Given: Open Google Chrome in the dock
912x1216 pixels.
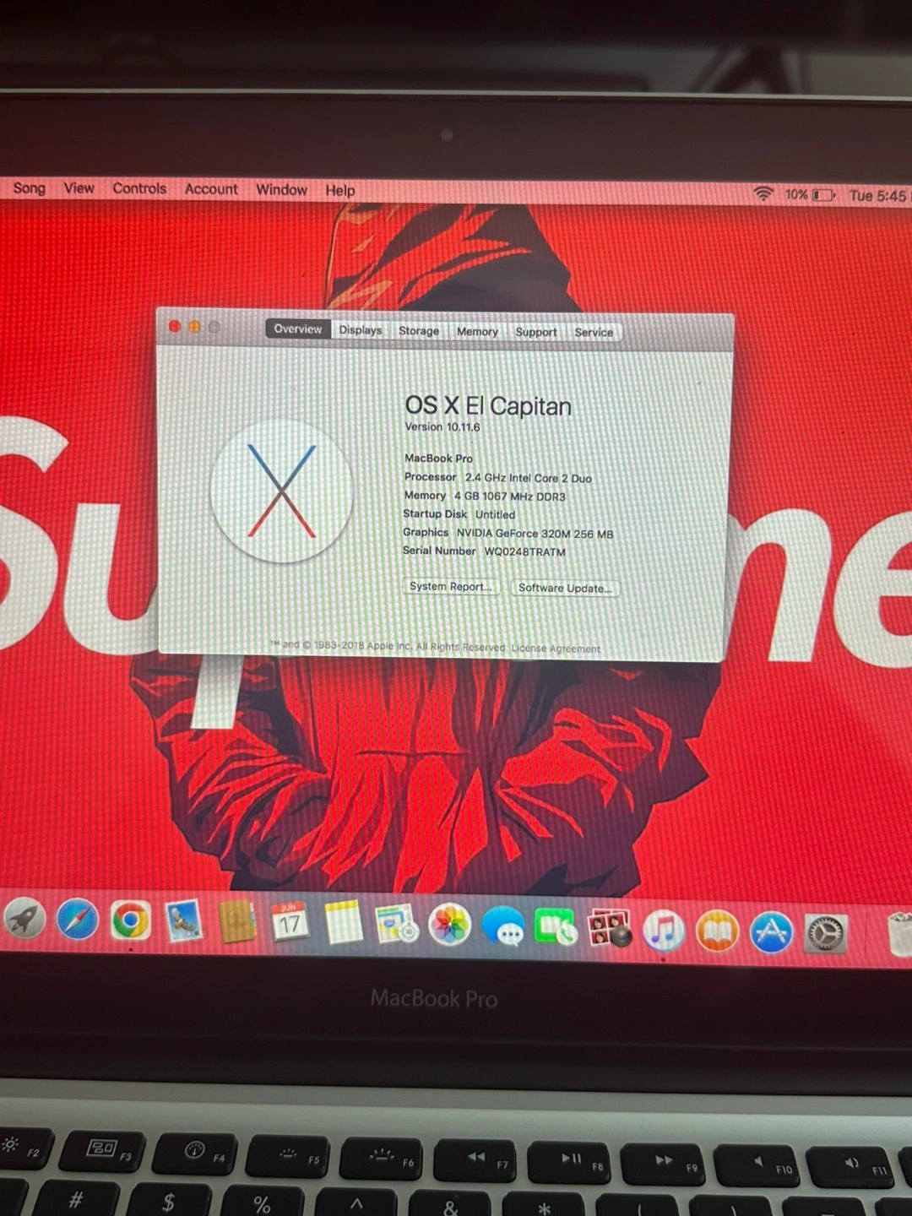Looking at the screenshot, I should (131, 920).
